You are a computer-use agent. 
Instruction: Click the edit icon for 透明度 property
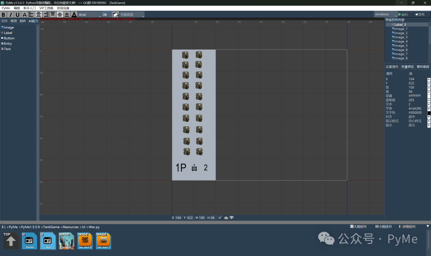point(429,100)
